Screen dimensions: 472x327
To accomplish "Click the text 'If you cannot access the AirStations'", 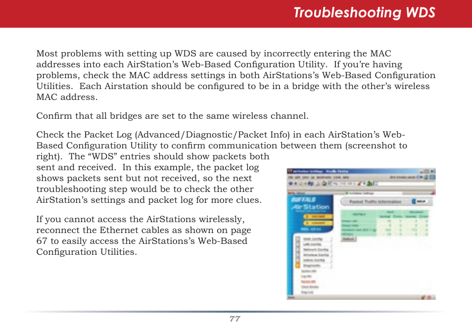I will pos(116,219).
